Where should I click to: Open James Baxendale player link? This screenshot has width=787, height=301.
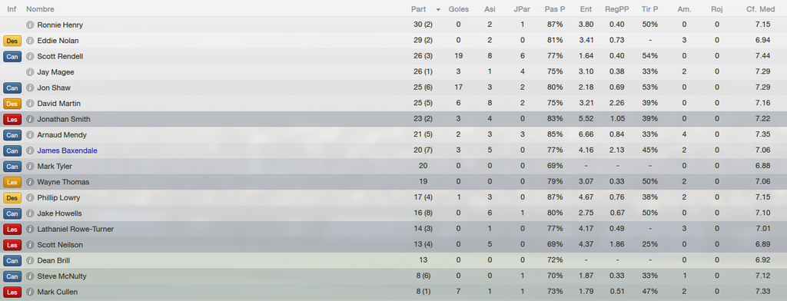pos(68,150)
